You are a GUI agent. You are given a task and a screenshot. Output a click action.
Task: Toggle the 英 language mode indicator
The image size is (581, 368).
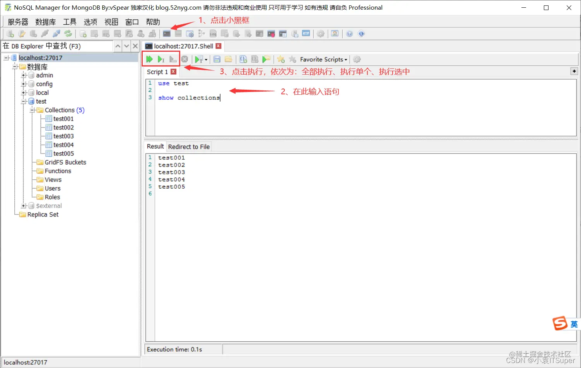point(574,324)
